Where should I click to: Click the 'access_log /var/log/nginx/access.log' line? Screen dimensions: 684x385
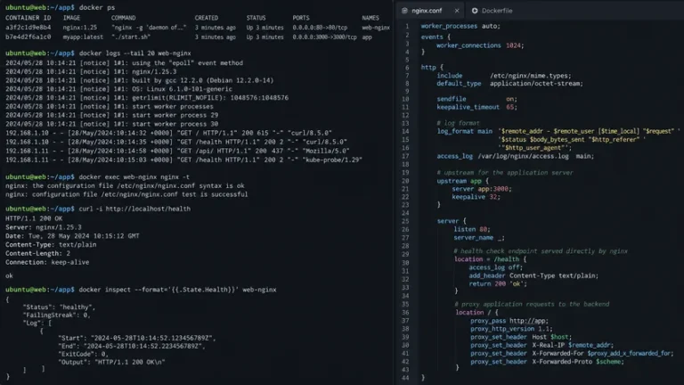coord(515,156)
